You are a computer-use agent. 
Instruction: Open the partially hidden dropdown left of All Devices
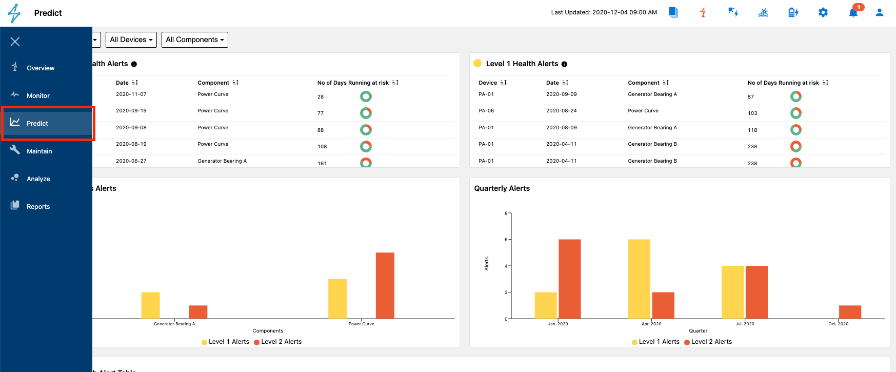[95, 40]
